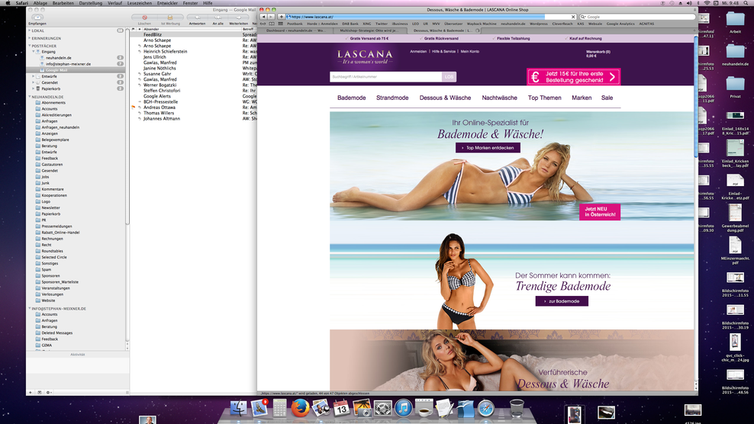Open the Lesezeichen menu
The width and height of the screenshot is (754, 424).
(x=140, y=3)
